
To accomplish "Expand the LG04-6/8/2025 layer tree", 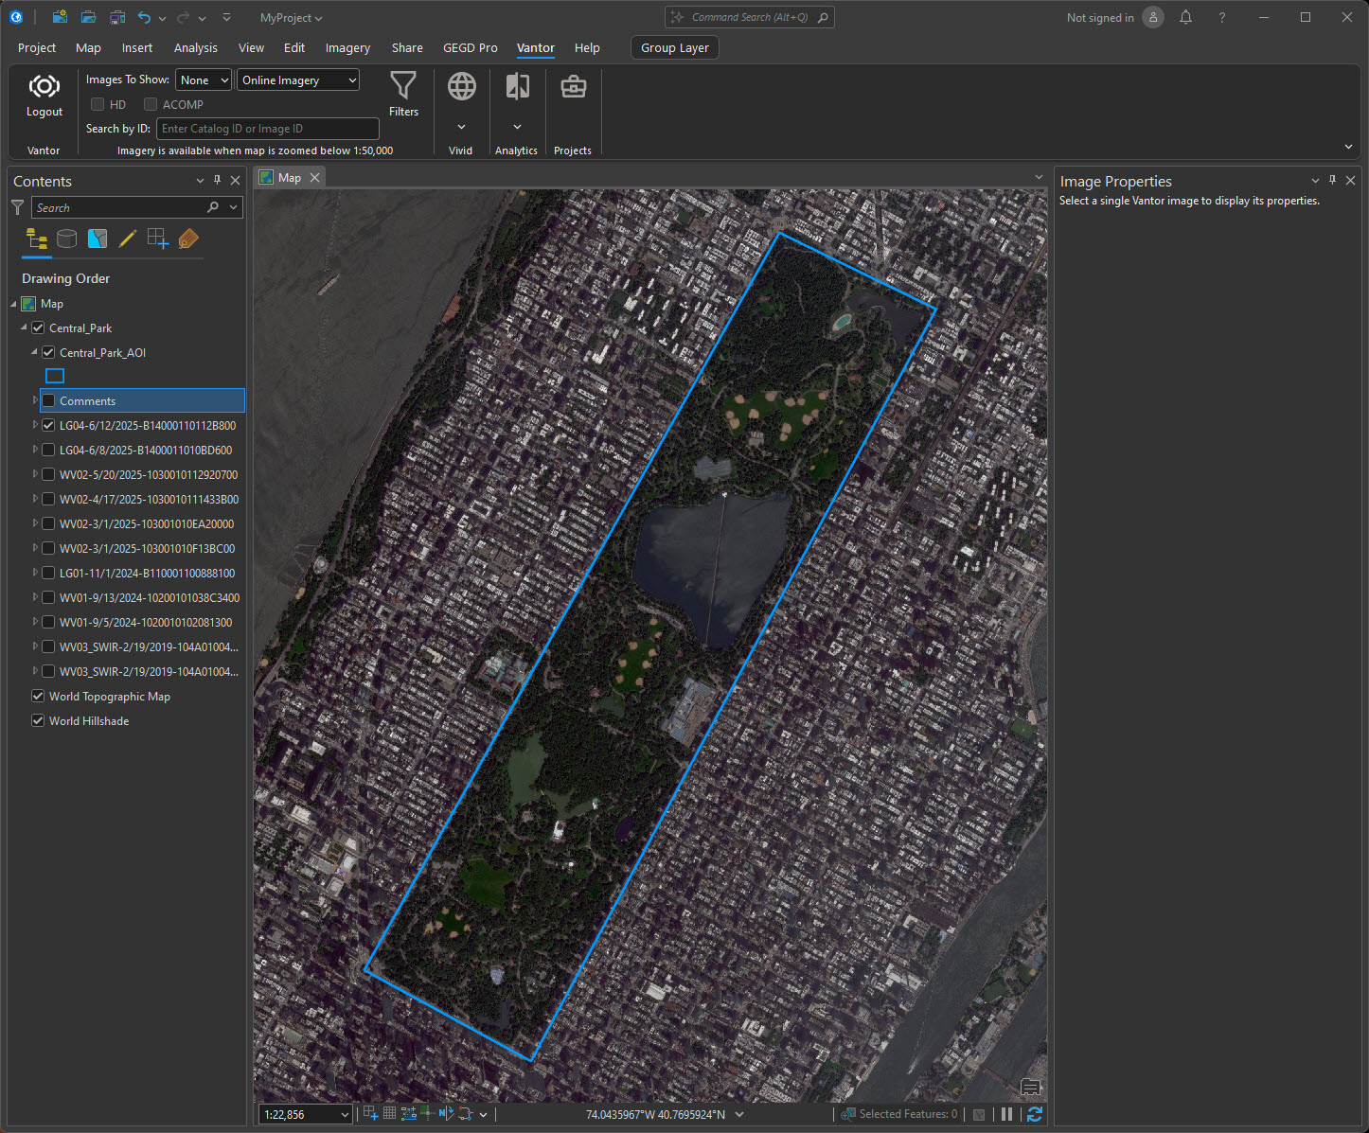I will point(35,450).
